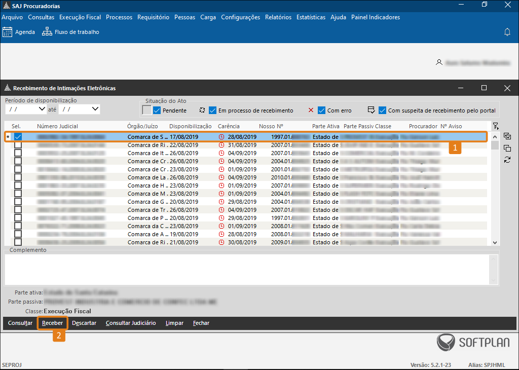Click the clock icon in Comarca de La row
The height and width of the screenshot is (370, 519).
pos(221,177)
